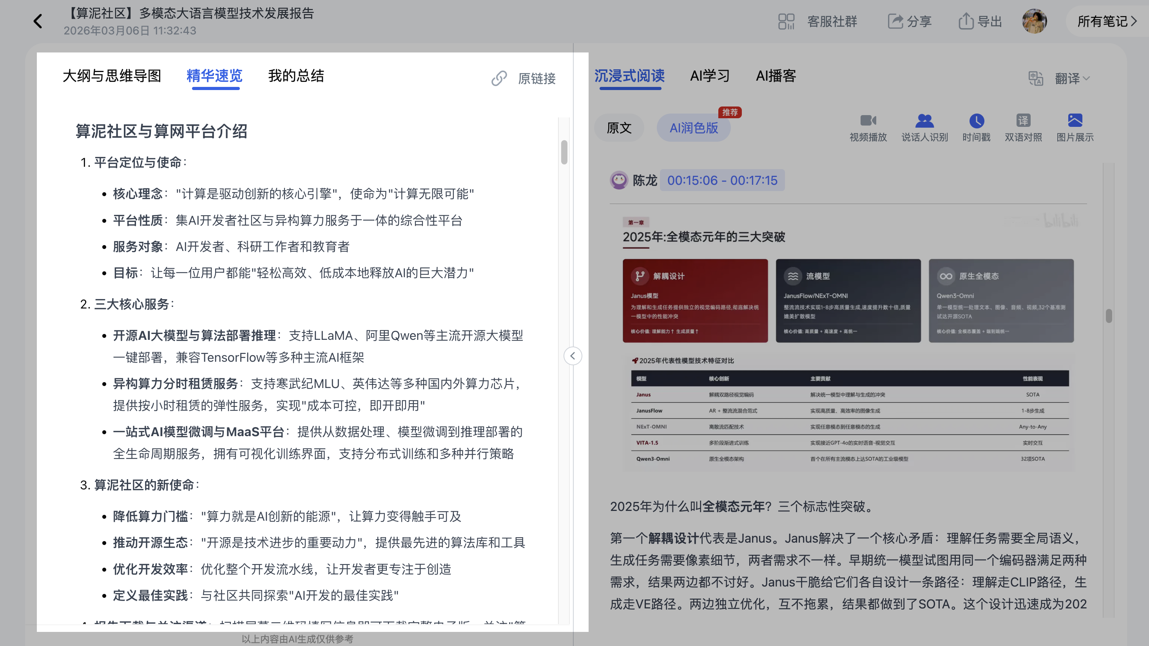
Task: Open the 2025全模态元年 slide image
Action: click(x=848, y=342)
